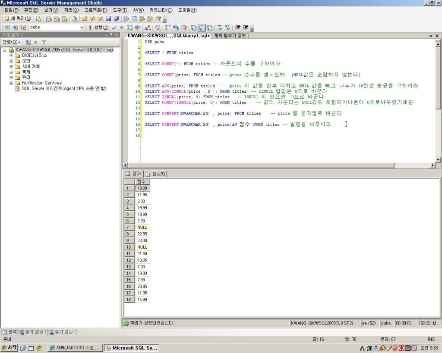Show the Summary window icon
442x353 pixels.
(x=134, y=19)
